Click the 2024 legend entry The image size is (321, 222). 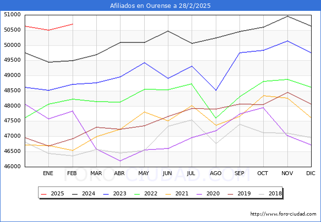pyautogui.click(x=83, y=193)
